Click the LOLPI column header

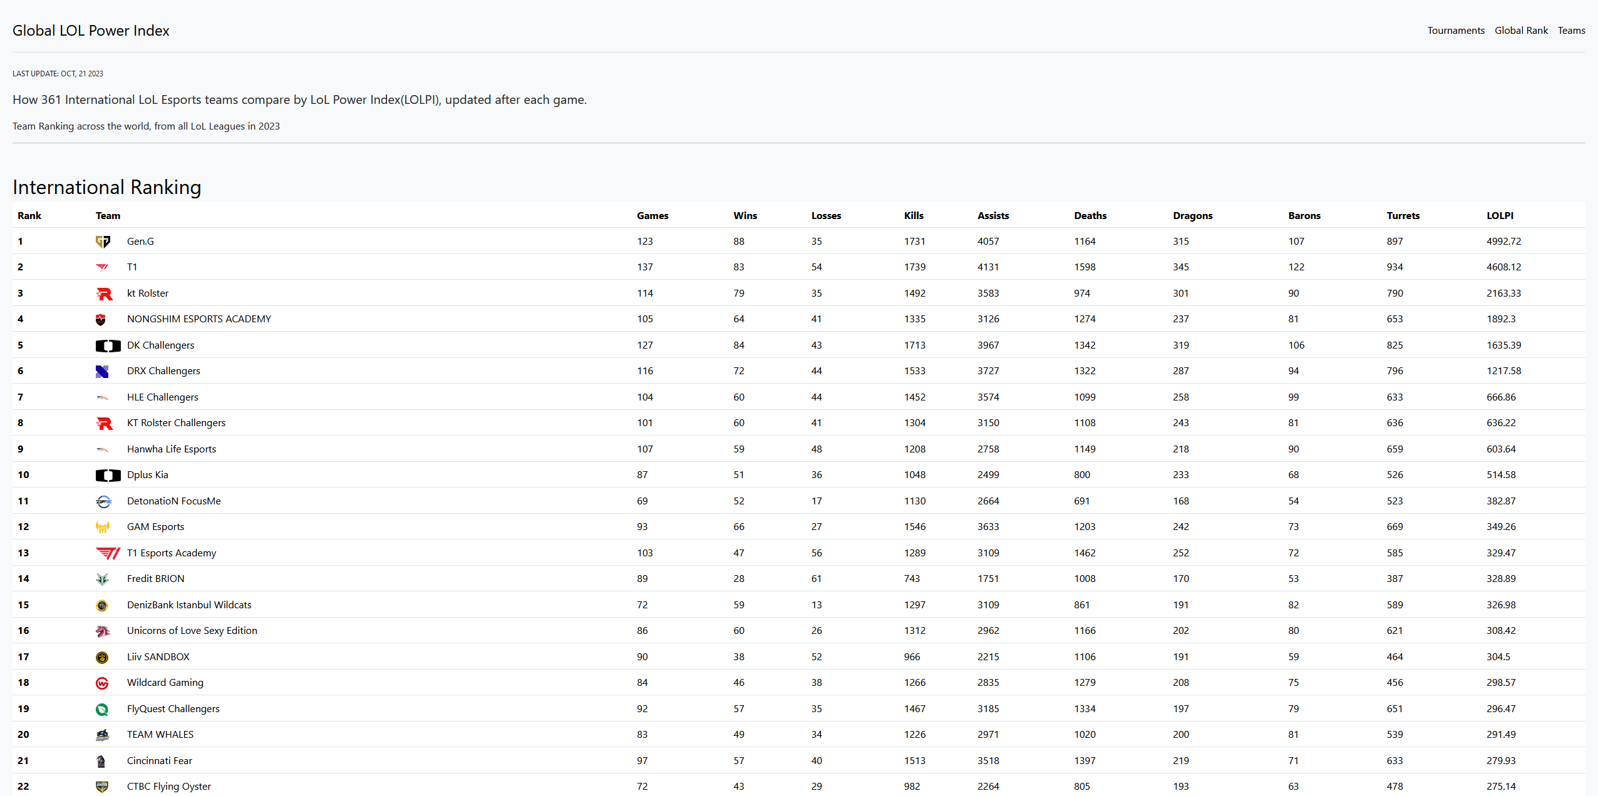pyautogui.click(x=1500, y=216)
